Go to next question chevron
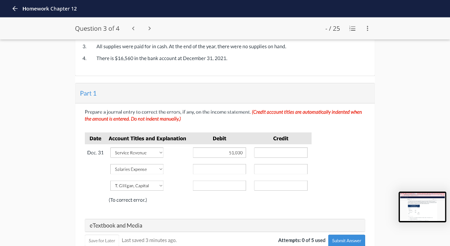The height and width of the screenshot is (246, 450). [149, 29]
